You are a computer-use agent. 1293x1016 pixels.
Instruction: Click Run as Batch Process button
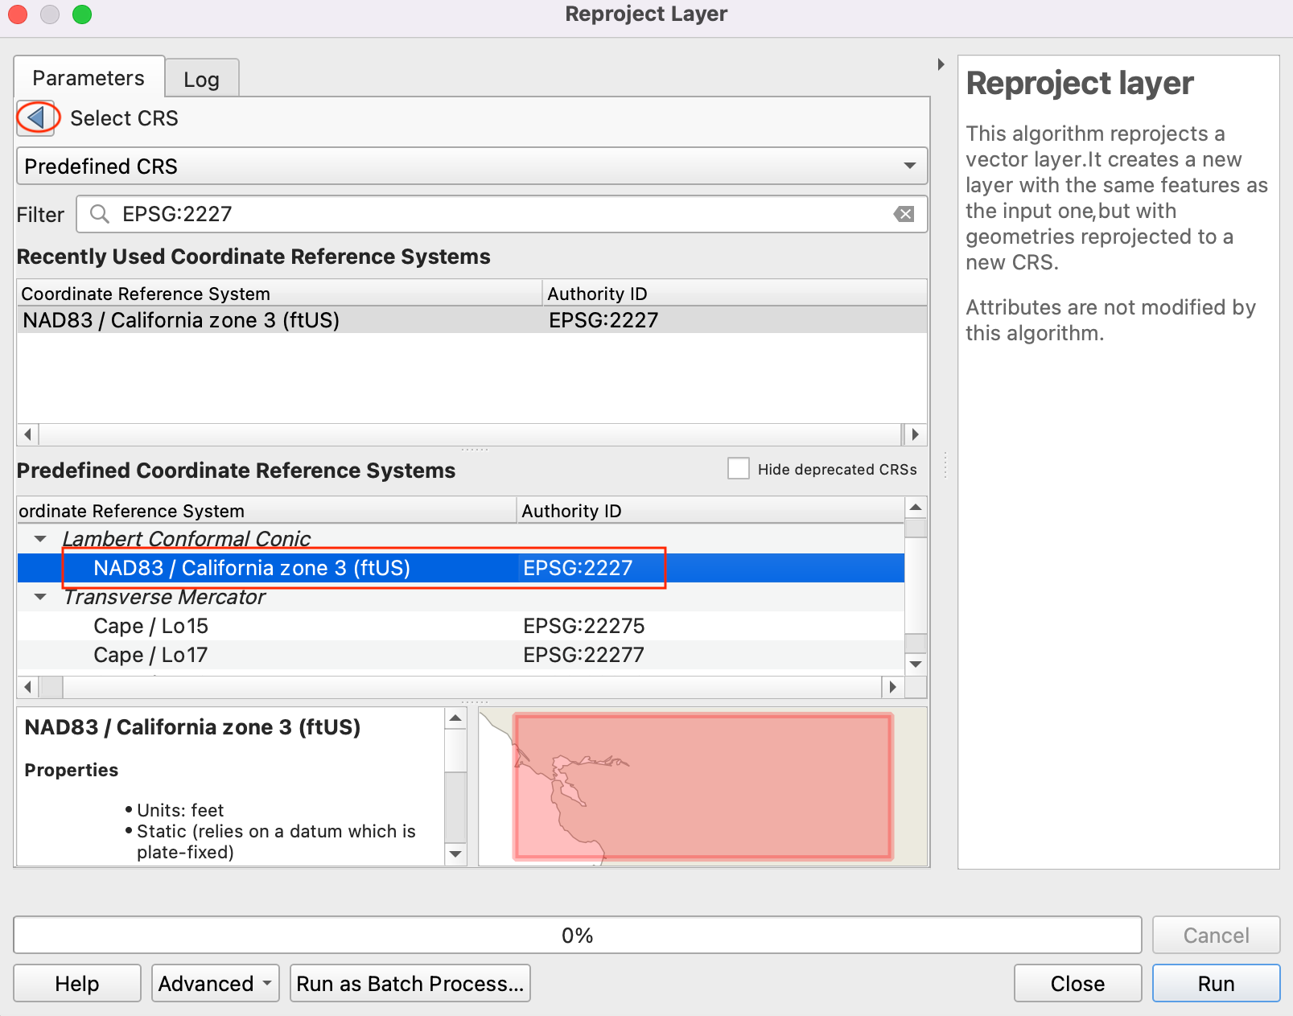point(410,984)
